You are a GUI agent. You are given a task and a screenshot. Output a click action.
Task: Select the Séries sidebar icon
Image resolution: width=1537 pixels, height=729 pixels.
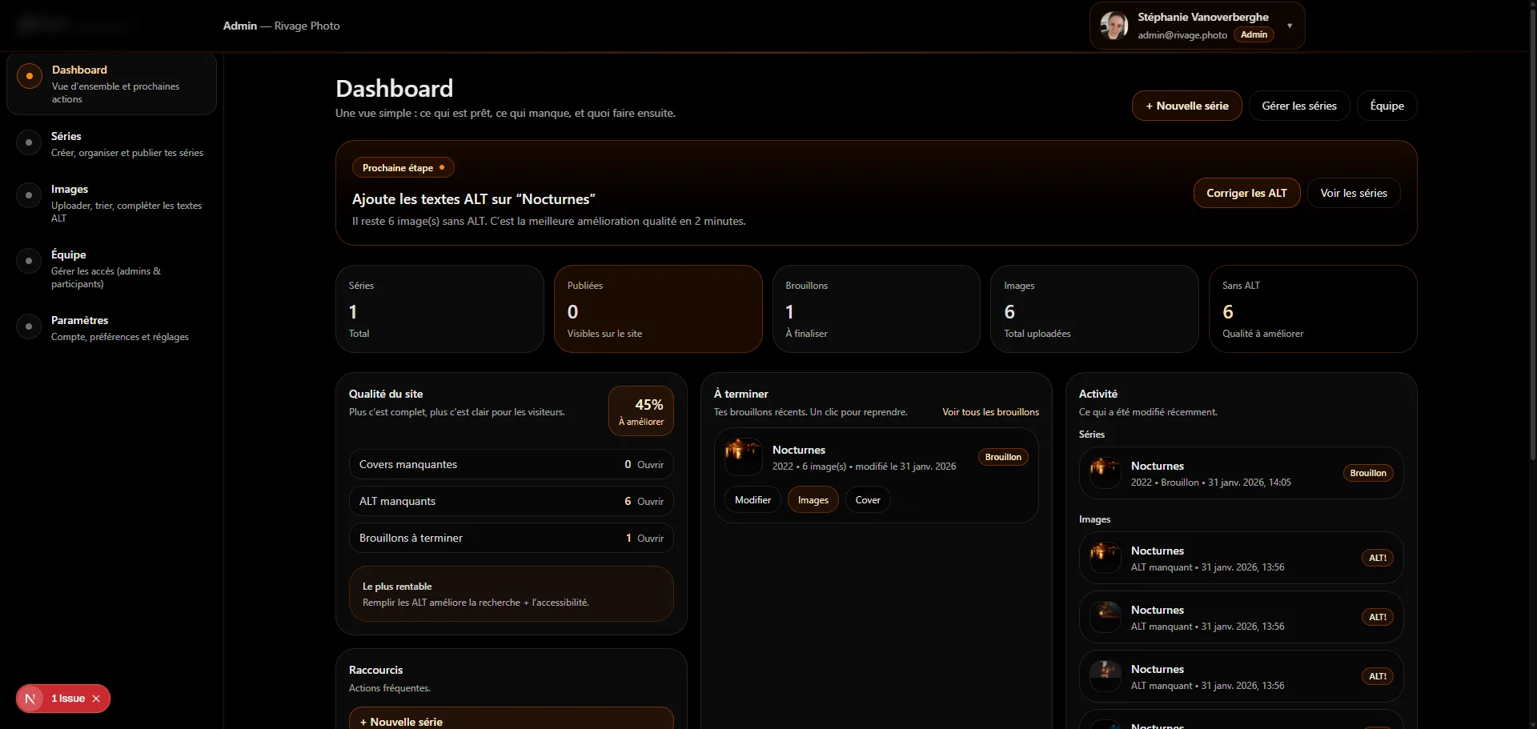point(29,142)
